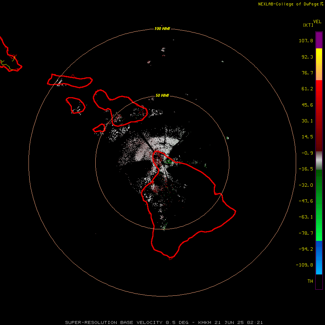Click the -16.5 velocity scale value

click(x=306, y=169)
